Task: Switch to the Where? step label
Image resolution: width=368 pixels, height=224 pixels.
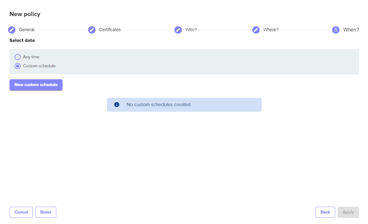Action: pyautogui.click(x=271, y=30)
